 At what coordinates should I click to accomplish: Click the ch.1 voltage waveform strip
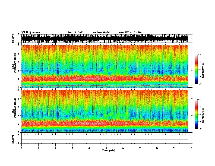105,39
